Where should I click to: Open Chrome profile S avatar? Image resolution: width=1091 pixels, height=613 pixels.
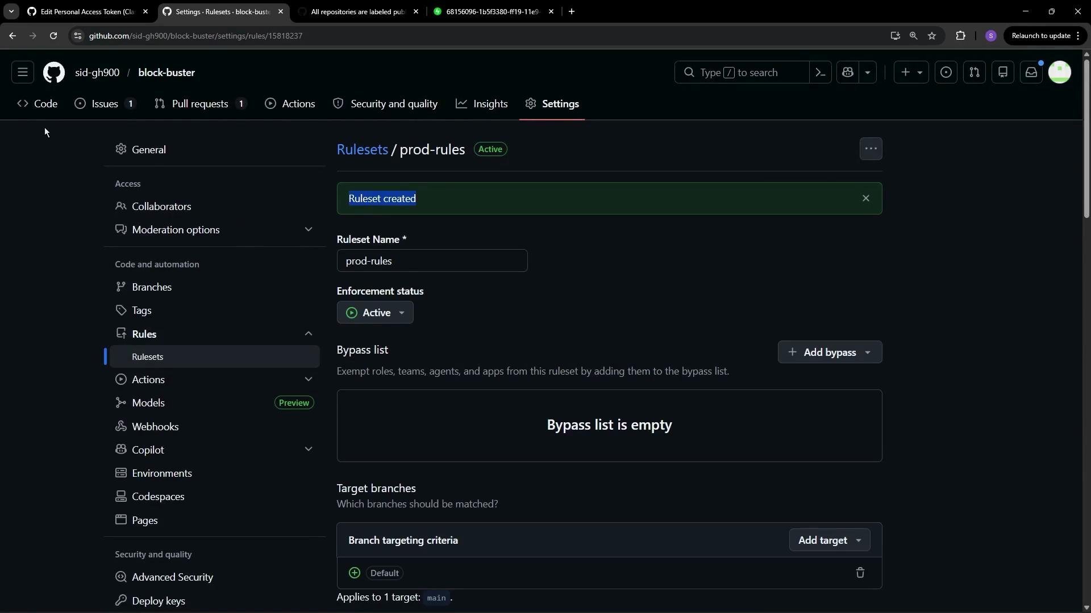click(991, 36)
